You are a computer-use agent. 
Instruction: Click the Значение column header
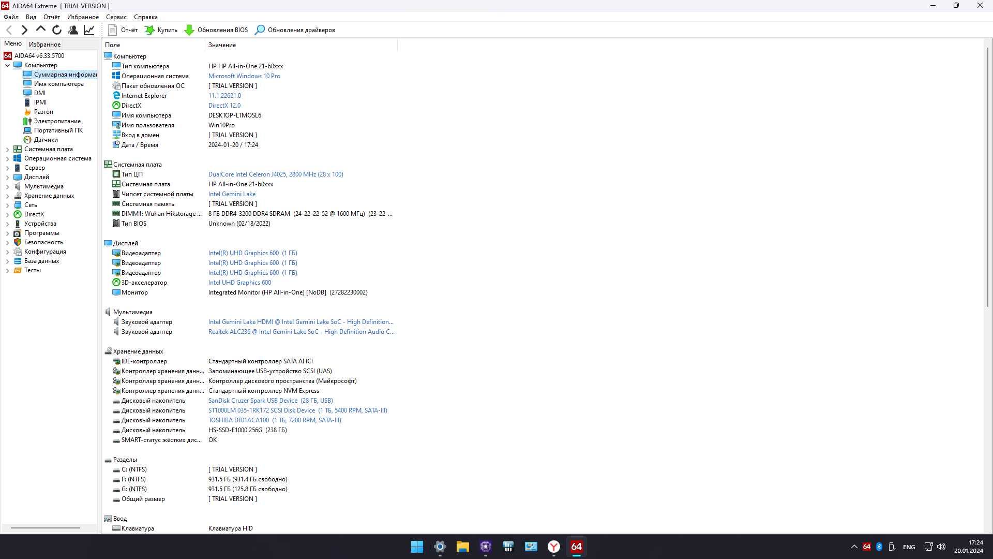pyautogui.click(x=302, y=45)
